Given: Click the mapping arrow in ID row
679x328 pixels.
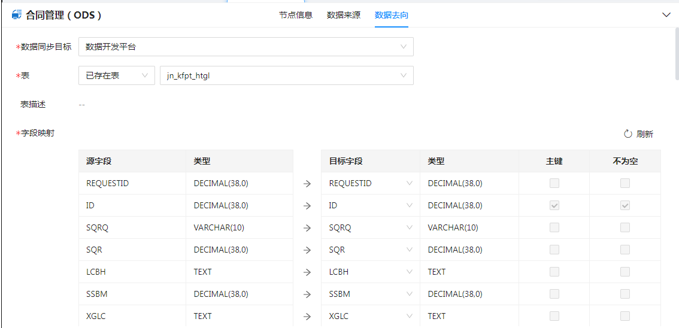Looking at the screenshot, I should (x=307, y=206).
